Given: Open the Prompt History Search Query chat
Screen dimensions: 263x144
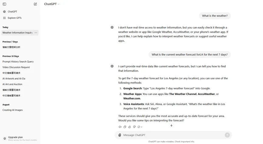Looking at the screenshot, I should tap(18, 62).
